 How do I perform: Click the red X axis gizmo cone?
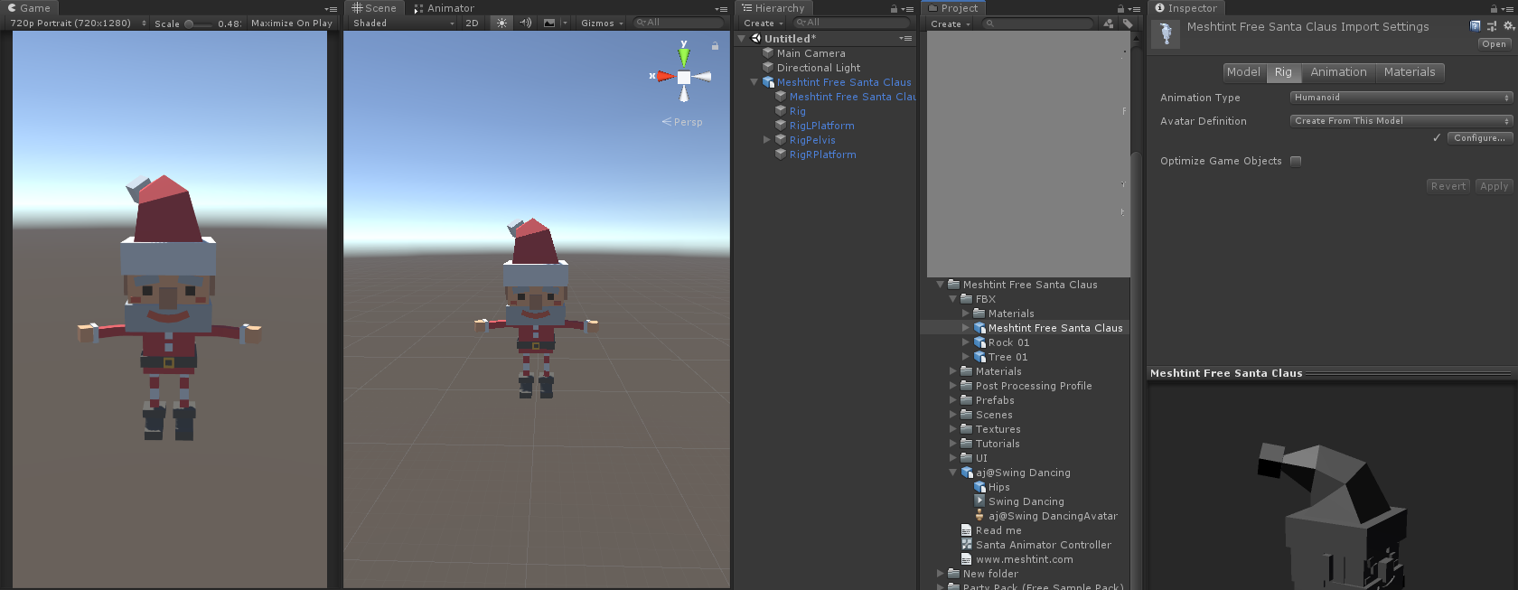click(x=666, y=76)
